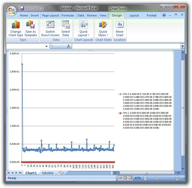This screenshot has width=192, height=188.
Task: Expand the formula bar
Action: 183,46
